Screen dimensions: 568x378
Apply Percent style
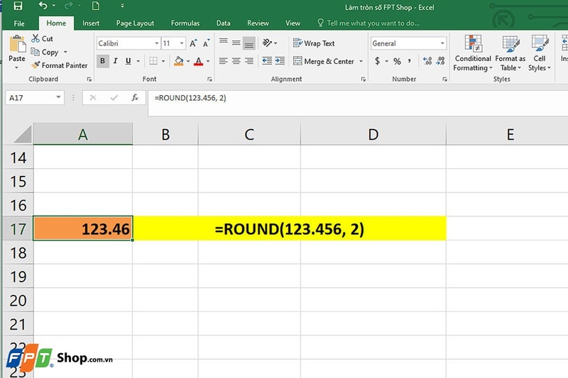[398, 61]
